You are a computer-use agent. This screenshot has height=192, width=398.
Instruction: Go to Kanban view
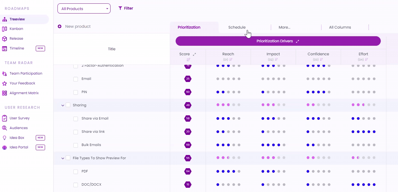pyautogui.click(x=16, y=29)
